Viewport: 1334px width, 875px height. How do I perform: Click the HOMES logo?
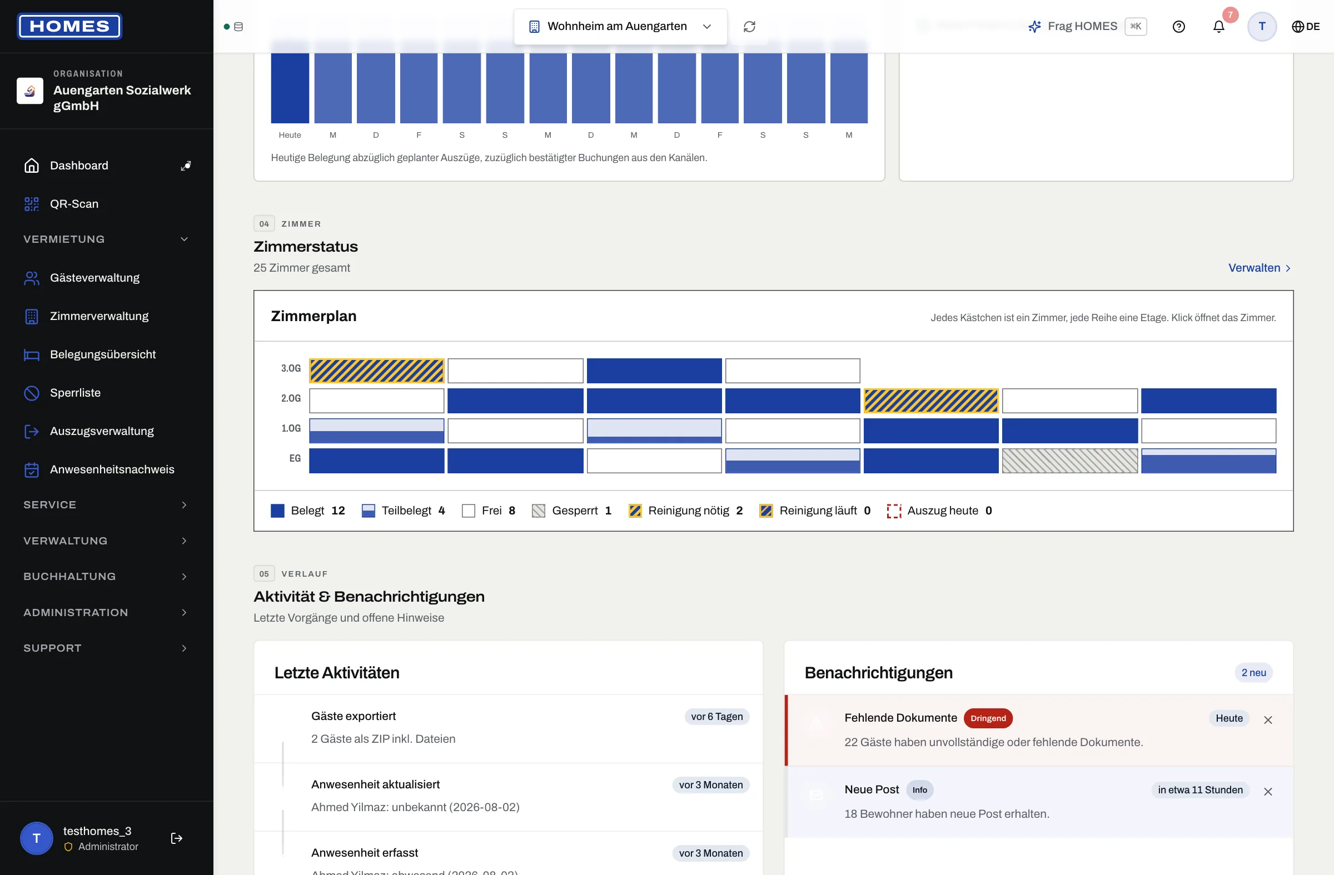69,26
